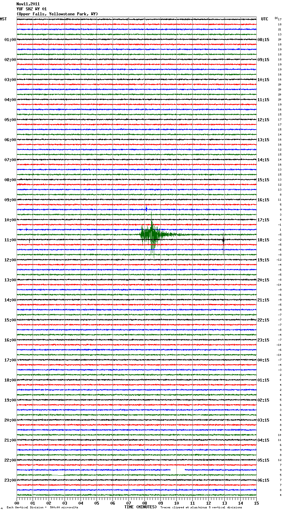Select the 16:00 MST row label

click(x=10, y=340)
